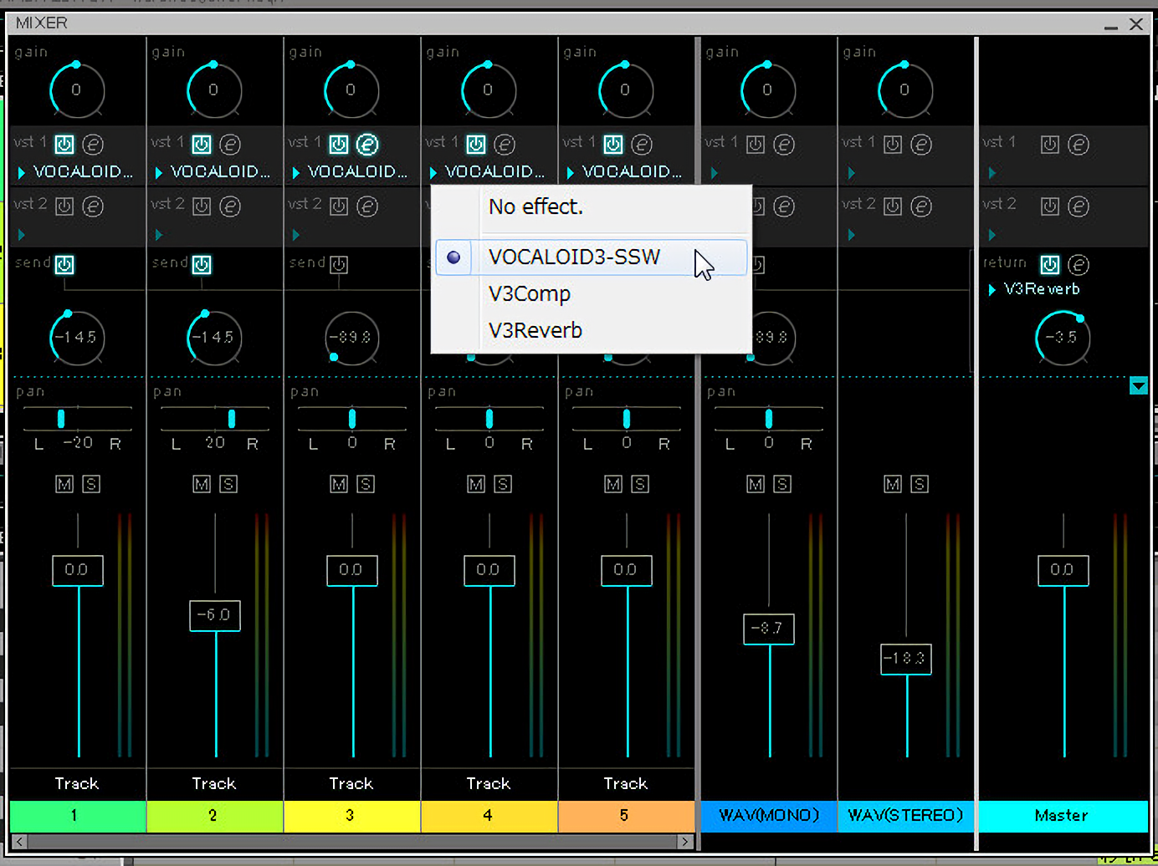Screen dimensions: 1158x866
Task: Open vst 2 effect editor on Track 1
Action: pos(93,206)
